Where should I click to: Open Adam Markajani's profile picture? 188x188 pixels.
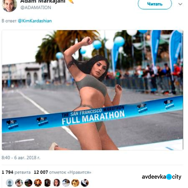coord(10,5)
